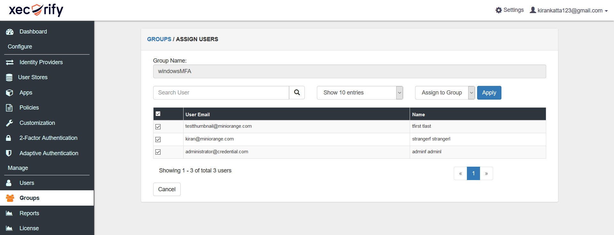Click the account user silhouette icon
The height and width of the screenshot is (235, 614).
point(533,10)
